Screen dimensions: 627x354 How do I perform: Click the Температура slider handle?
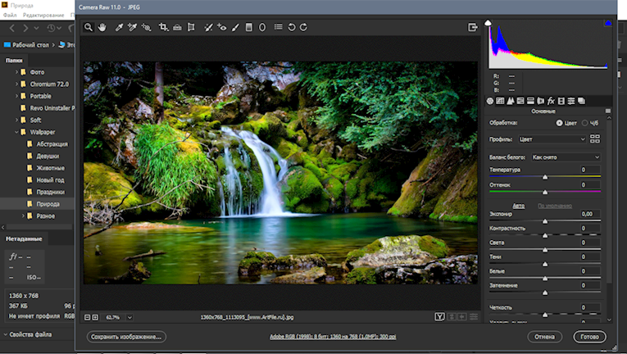click(545, 177)
